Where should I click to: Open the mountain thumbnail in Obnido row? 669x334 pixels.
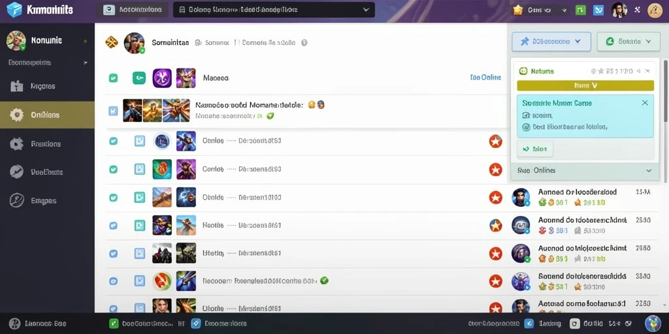162,197
